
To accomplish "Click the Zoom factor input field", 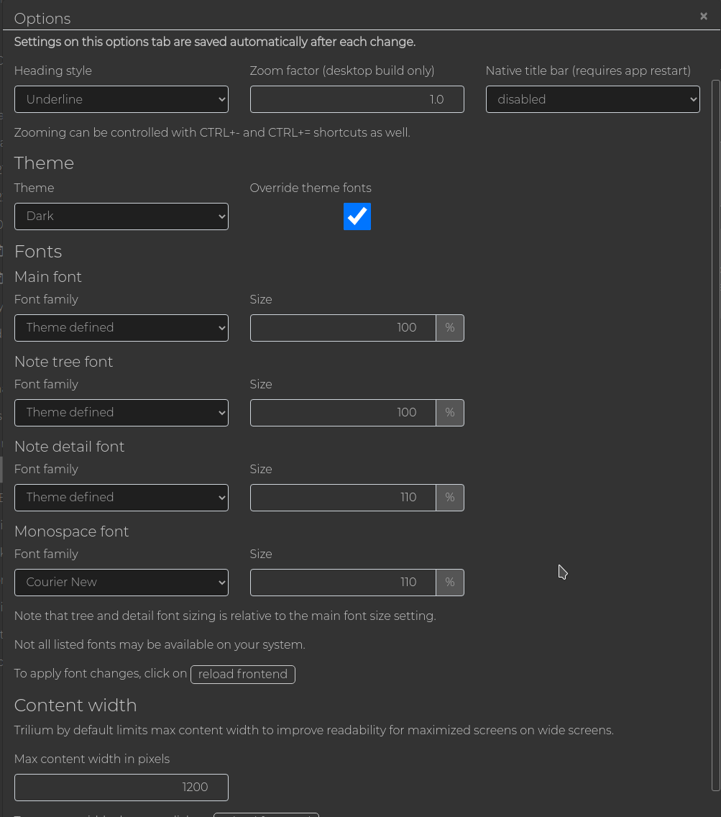I will pyautogui.click(x=357, y=99).
